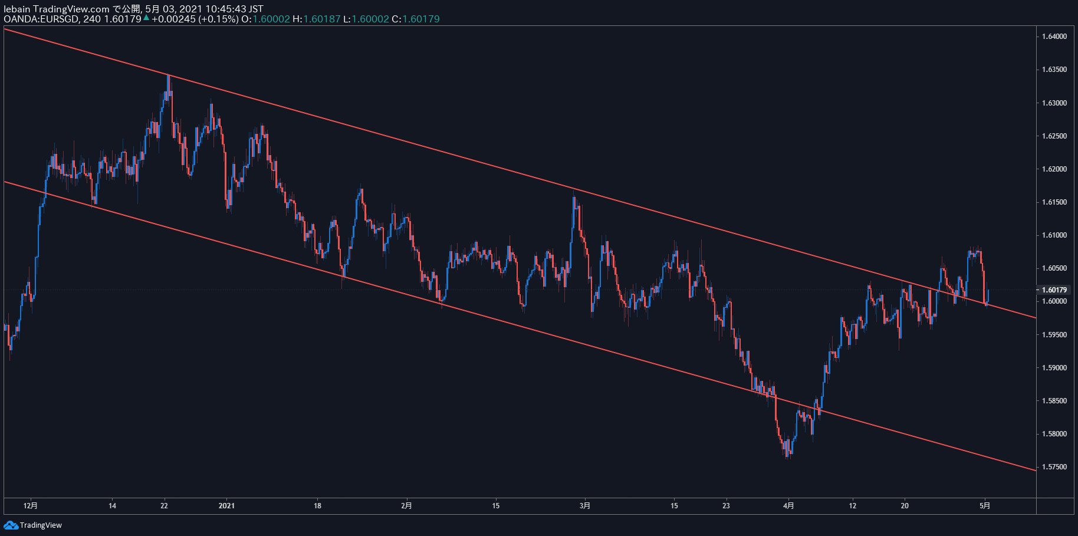Click the 1.57500 price axis label
Screen dimensions: 1078x536
point(1054,467)
